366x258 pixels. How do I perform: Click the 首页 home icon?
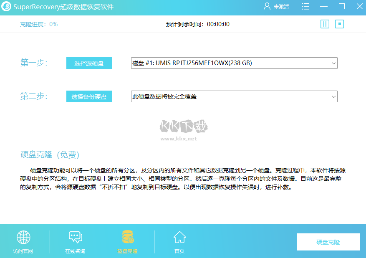click(179, 237)
